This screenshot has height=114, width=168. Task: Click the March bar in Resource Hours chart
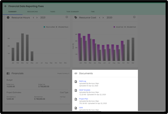coord(23,47)
